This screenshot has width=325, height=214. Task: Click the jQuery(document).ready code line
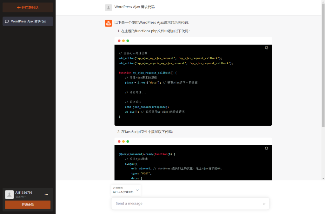coord(147,154)
